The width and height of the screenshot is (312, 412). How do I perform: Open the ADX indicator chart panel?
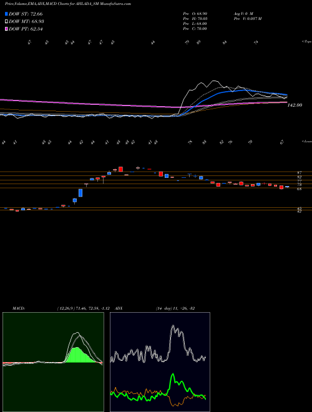coord(160,362)
